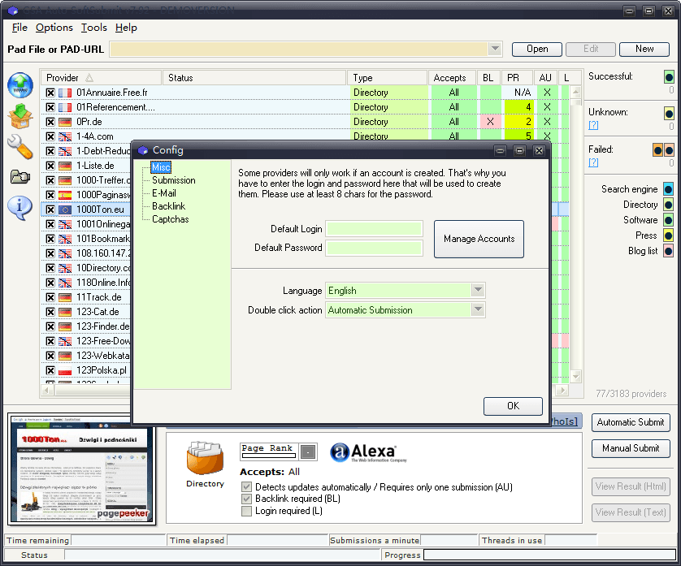Select Submission in the Config tree
681x566 pixels.
click(173, 180)
